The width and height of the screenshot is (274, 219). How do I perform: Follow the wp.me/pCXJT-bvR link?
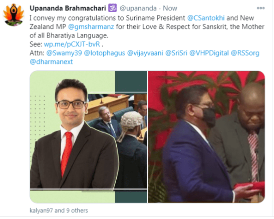[72, 44]
